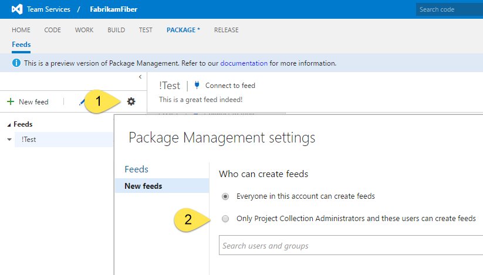Click the Connect to feed plug icon

197,86
